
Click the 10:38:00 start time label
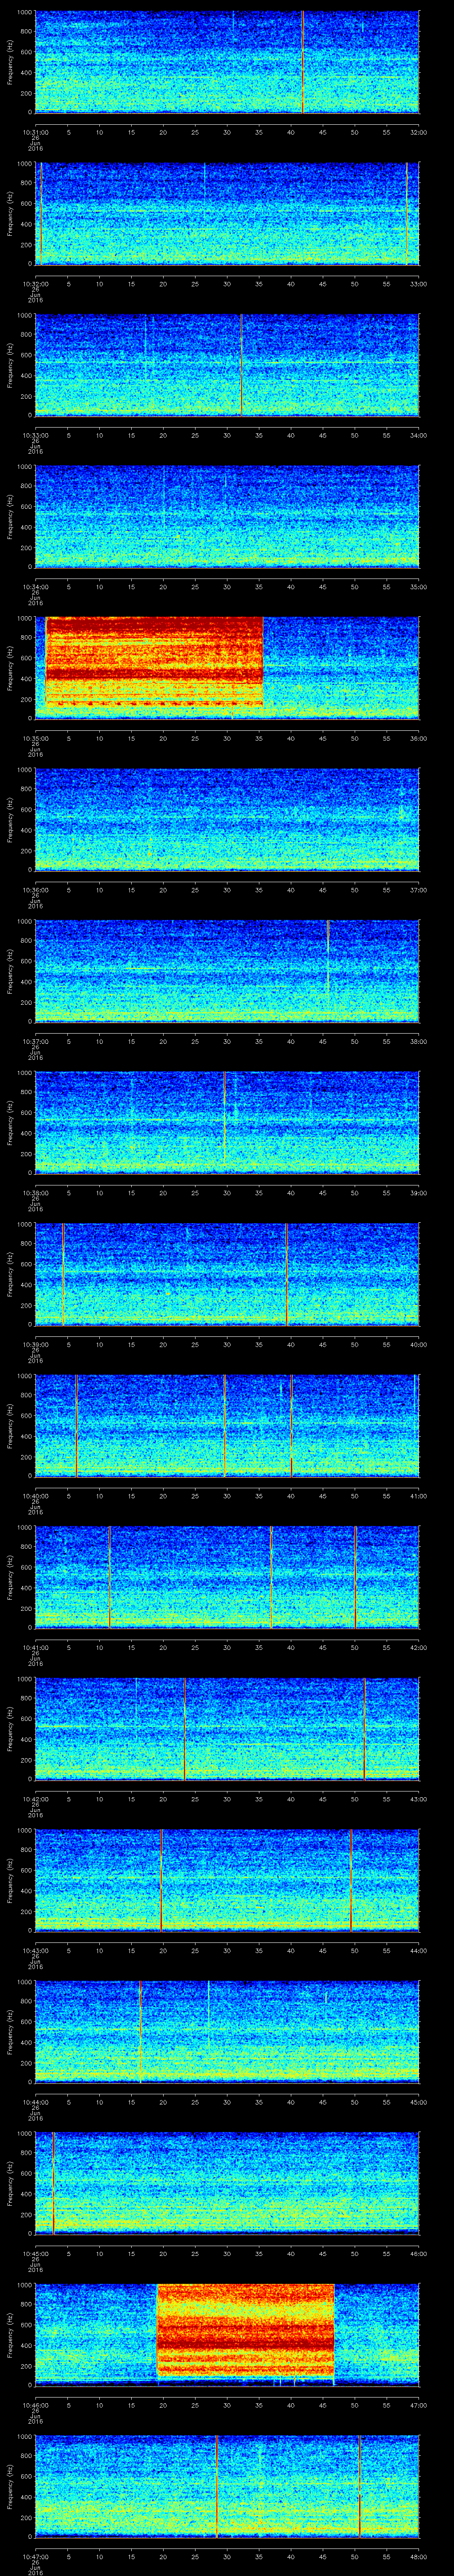(x=35, y=1193)
